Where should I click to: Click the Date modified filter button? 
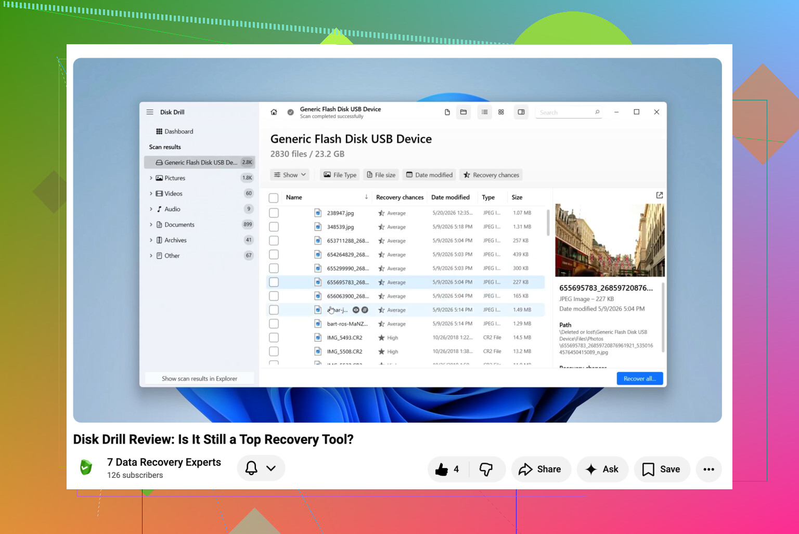(429, 175)
